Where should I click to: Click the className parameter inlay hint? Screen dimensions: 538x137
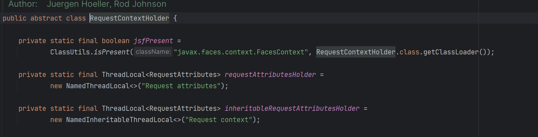pyautogui.click(x=153, y=52)
